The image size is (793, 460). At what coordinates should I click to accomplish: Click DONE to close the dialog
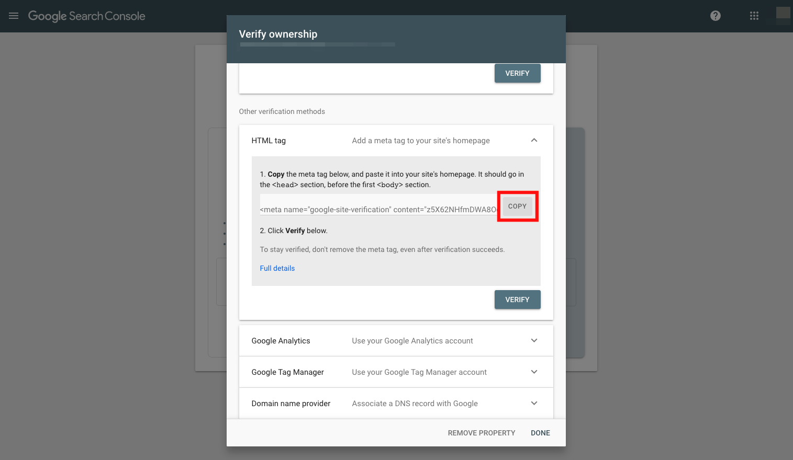pos(540,433)
